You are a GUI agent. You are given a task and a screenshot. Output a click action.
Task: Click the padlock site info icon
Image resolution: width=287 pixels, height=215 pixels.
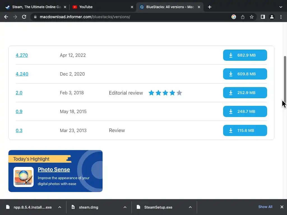point(35,17)
